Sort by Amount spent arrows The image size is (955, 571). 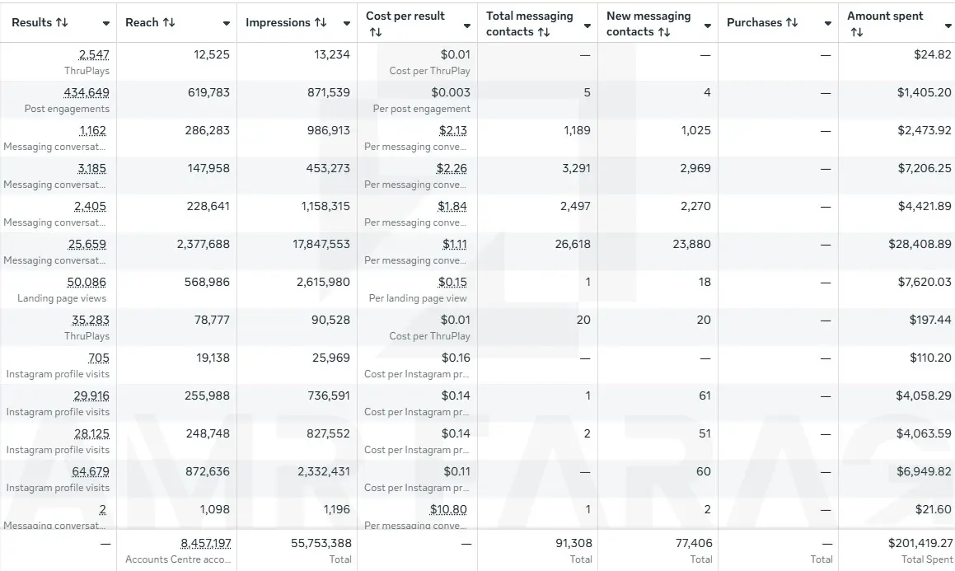pyautogui.click(x=857, y=32)
